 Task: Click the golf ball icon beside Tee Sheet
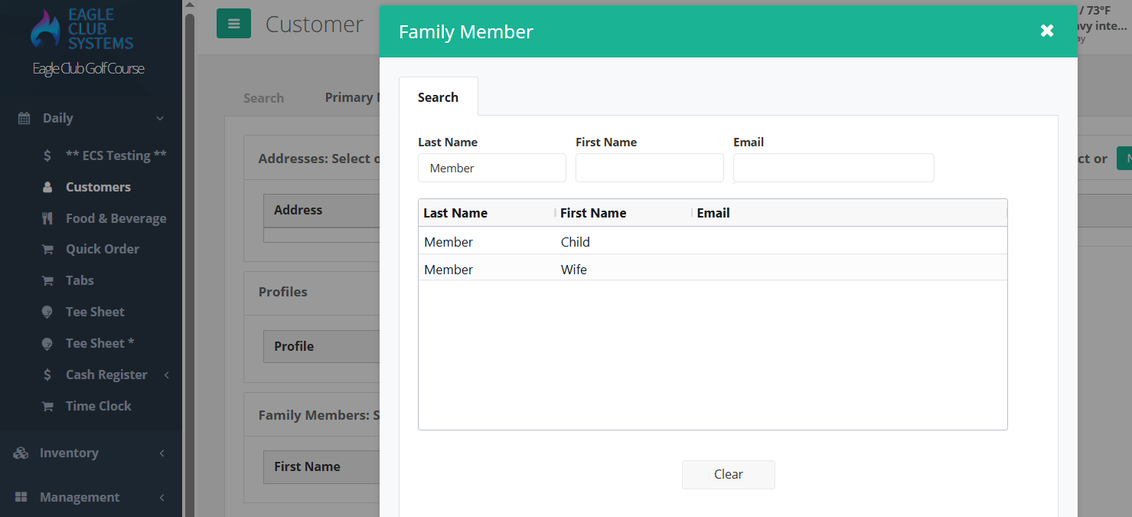[x=47, y=312]
